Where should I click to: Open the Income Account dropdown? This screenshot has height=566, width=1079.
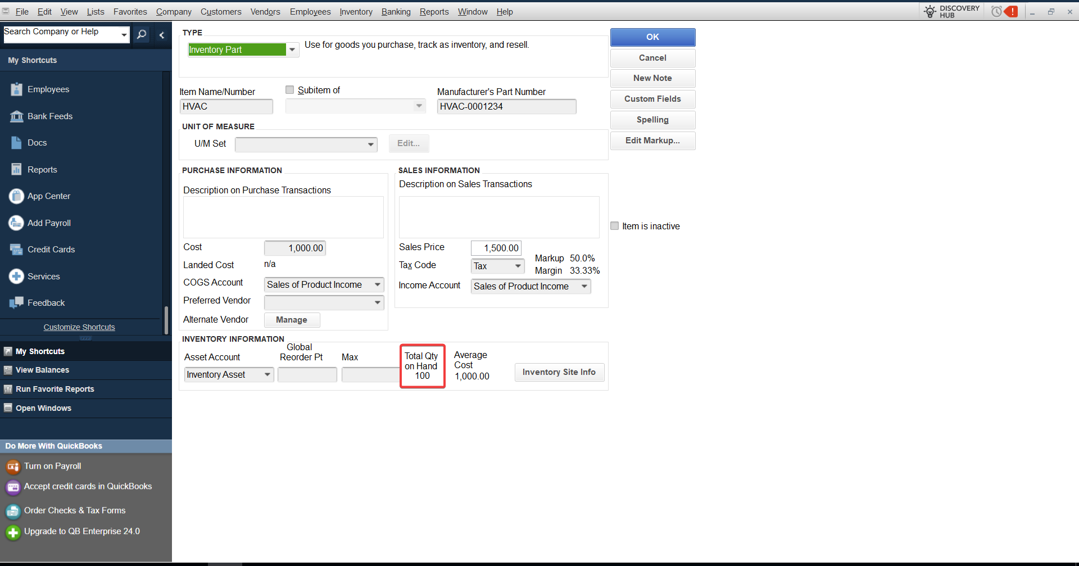584,287
